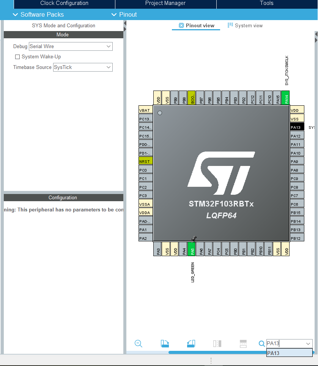Choose PA13 from the search suggestion list
Image resolution: width=318 pixels, height=366 pixels.
pyautogui.click(x=290, y=353)
